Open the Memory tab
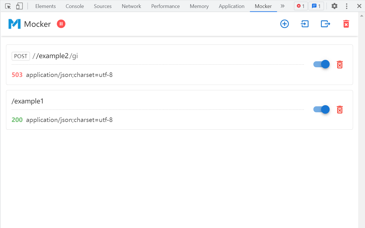 pos(199,6)
